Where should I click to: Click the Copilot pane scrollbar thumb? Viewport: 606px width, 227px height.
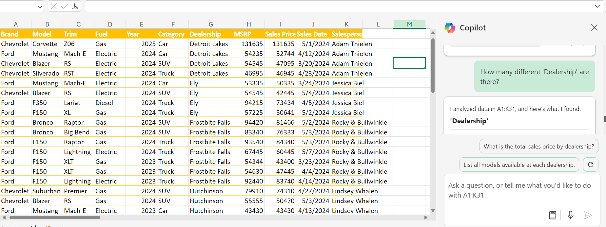605,119
